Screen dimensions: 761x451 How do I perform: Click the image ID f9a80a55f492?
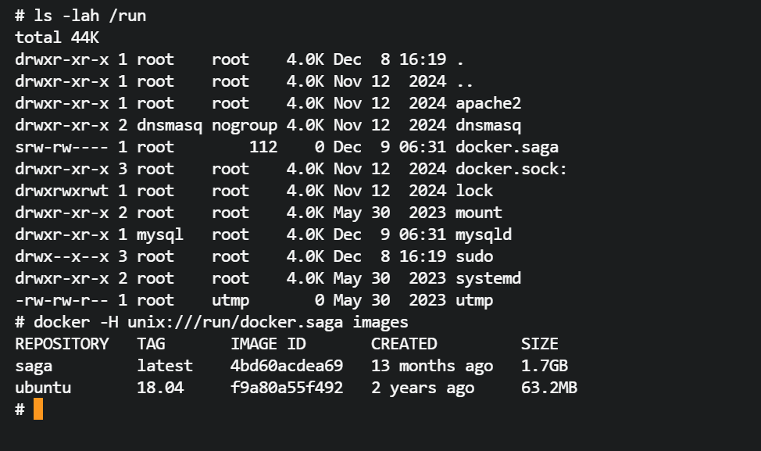pyautogui.click(x=287, y=388)
